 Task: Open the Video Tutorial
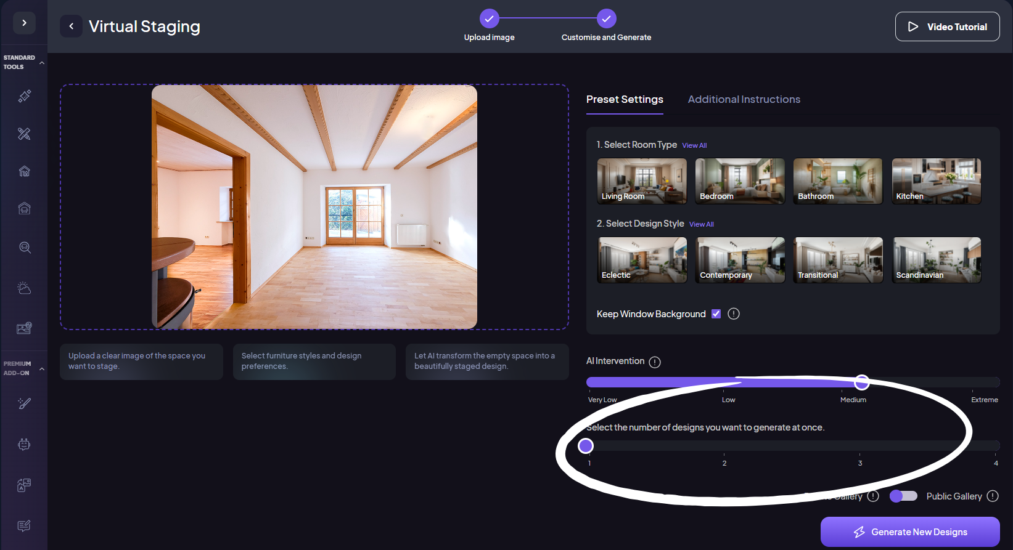[x=947, y=27]
